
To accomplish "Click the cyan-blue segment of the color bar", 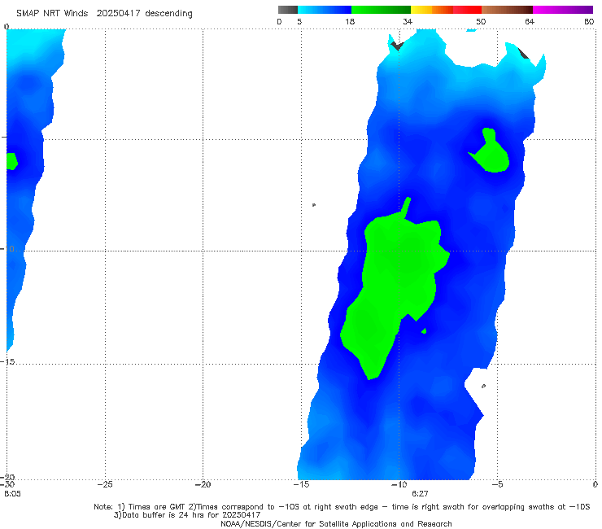I will [325, 10].
